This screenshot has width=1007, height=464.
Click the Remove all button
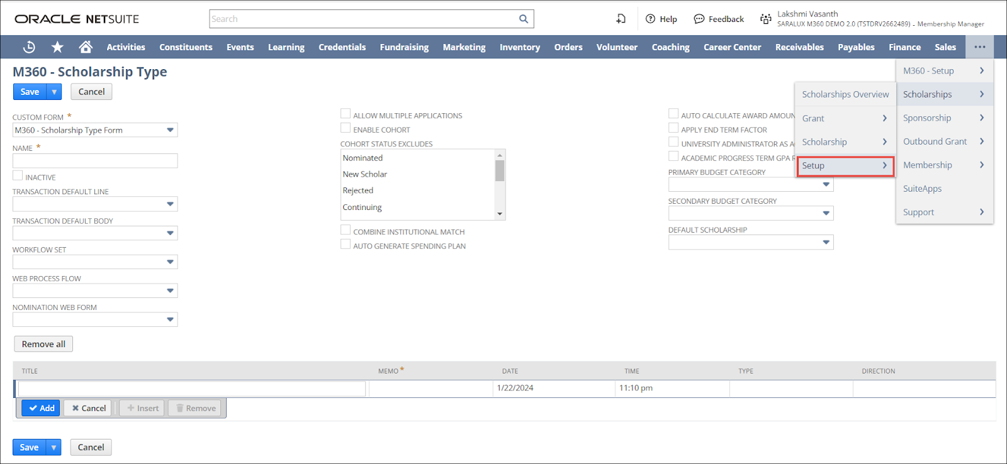(43, 344)
